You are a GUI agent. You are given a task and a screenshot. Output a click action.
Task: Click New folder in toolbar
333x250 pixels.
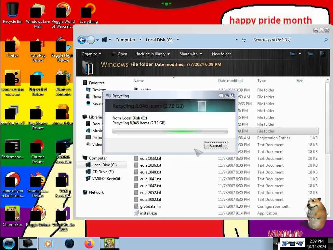(221, 54)
